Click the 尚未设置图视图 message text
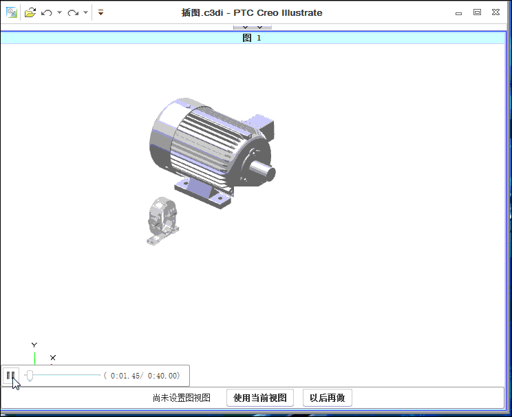 click(x=182, y=398)
